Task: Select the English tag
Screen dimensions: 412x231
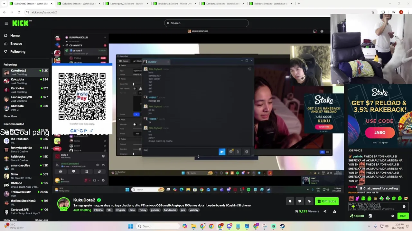Action: 120,210
